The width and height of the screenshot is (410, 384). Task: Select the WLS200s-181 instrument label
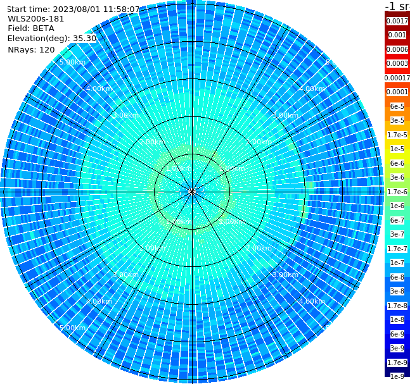[x=36, y=19]
